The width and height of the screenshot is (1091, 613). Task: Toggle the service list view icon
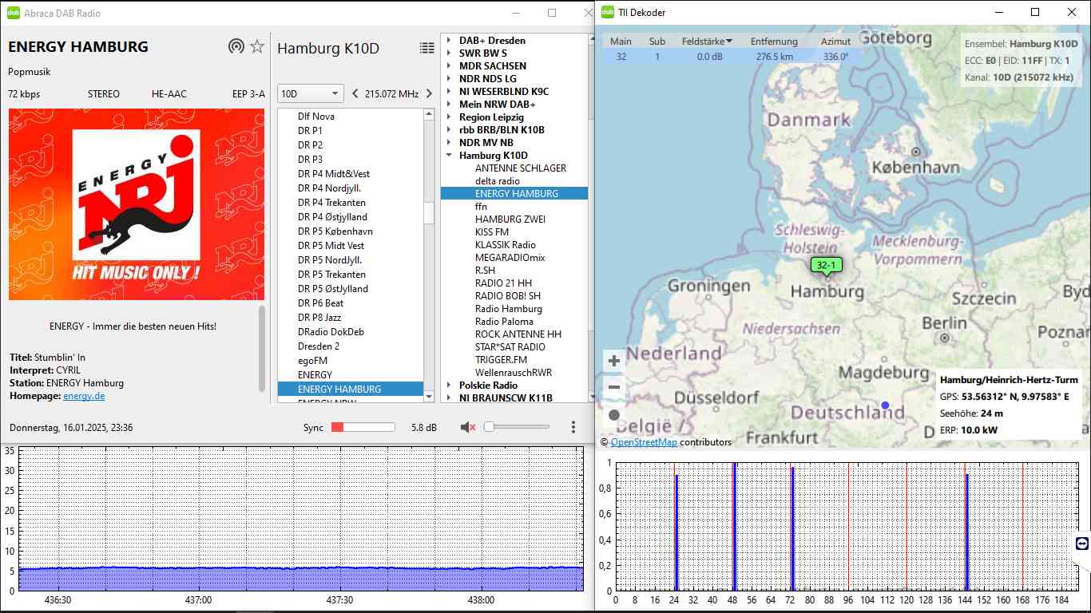coord(427,49)
